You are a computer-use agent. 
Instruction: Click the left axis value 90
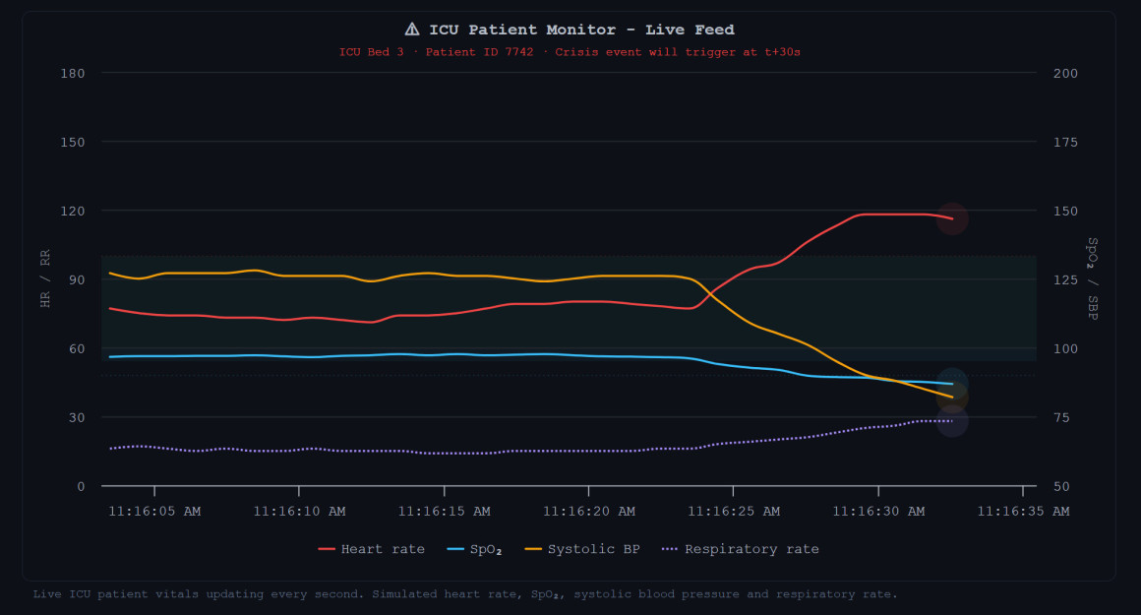point(77,279)
